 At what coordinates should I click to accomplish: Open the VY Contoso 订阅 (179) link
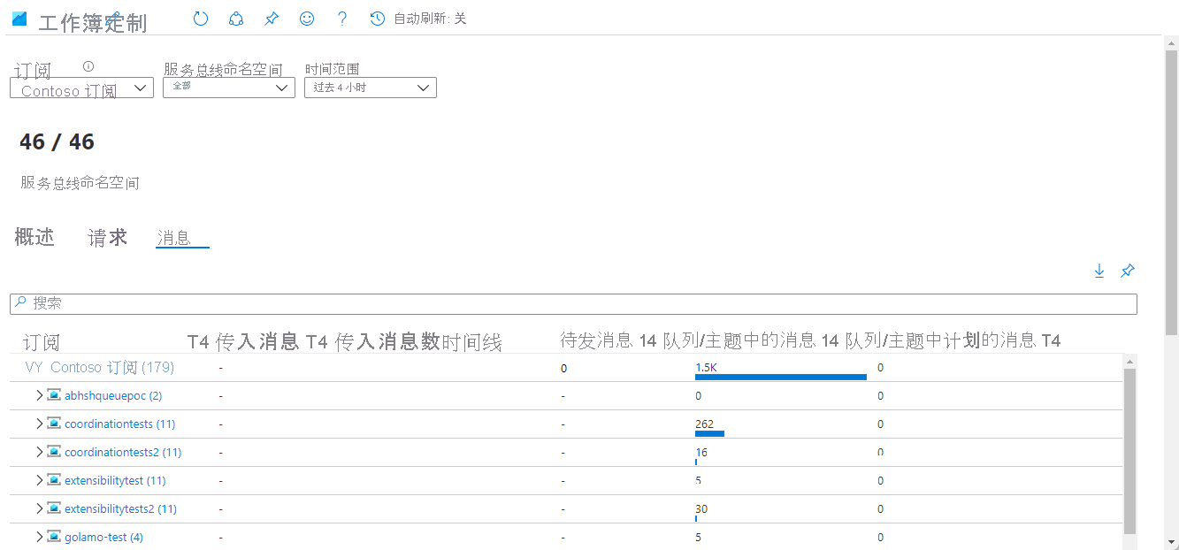click(100, 367)
